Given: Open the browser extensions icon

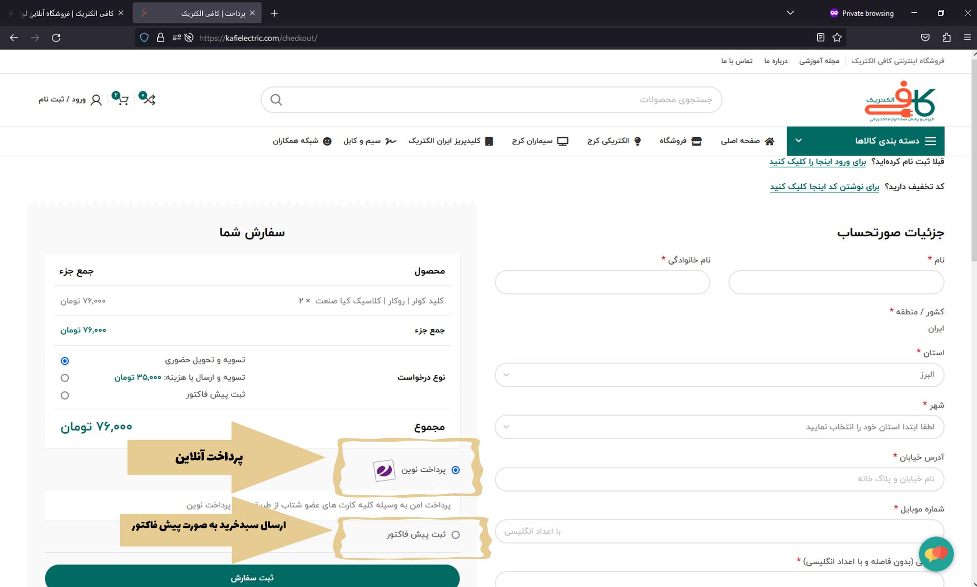Looking at the screenshot, I should [x=946, y=38].
